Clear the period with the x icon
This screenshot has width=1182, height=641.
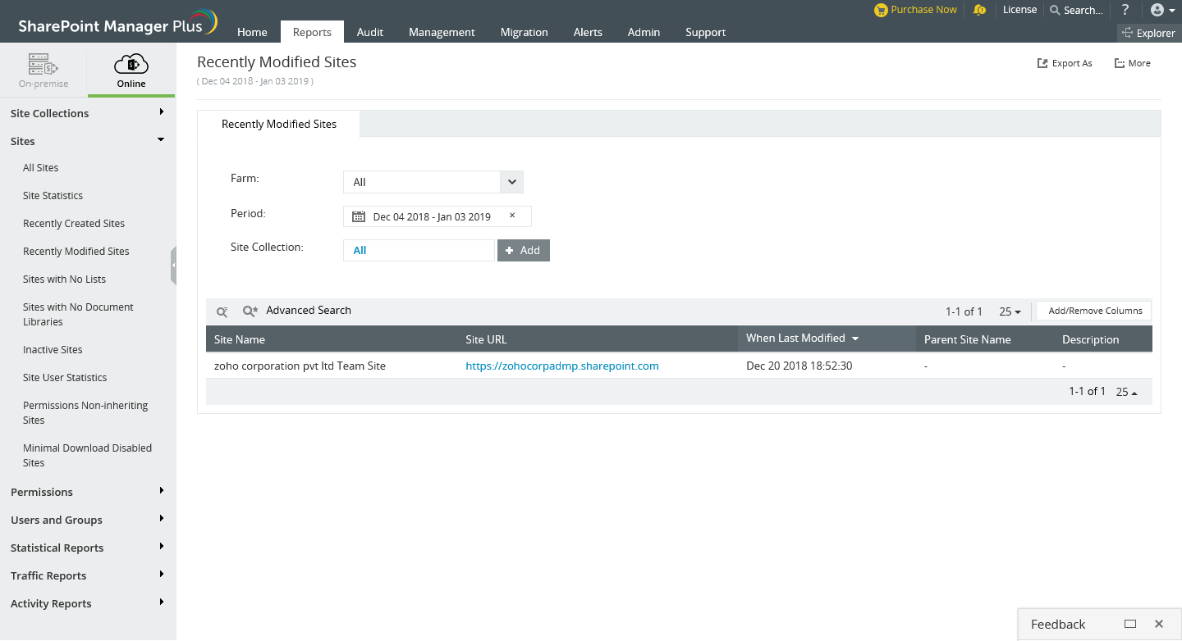512,216
